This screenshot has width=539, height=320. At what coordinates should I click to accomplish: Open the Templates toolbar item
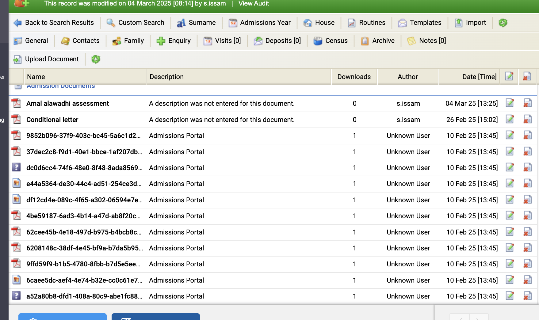coord(420,23)
